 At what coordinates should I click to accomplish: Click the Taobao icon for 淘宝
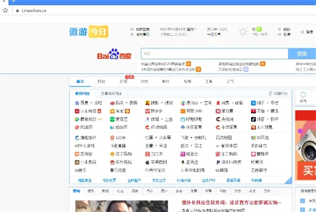(112, 111)
